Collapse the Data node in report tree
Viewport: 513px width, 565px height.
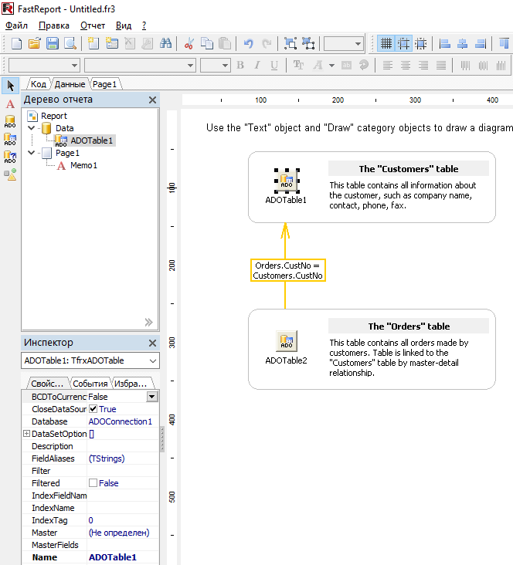click(x=32, y=128)
